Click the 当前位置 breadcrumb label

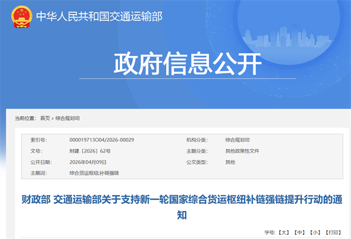(25, 118)
